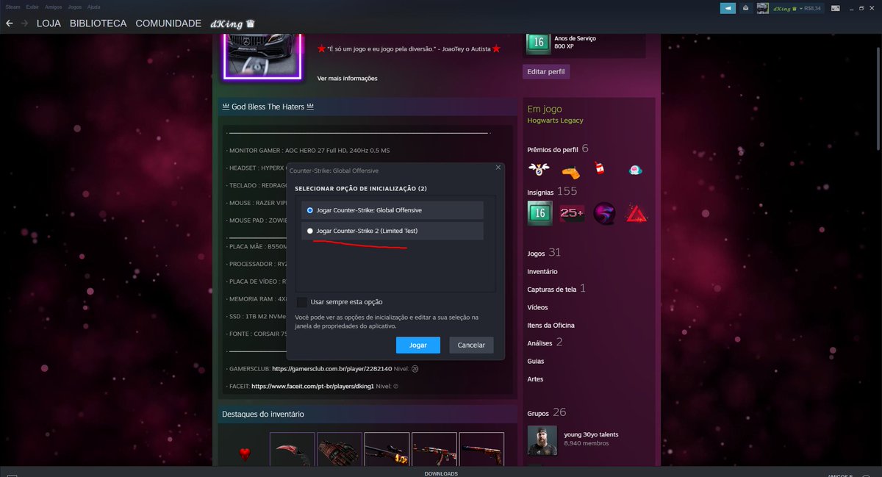Close the launch options dialog

pyautogui.click(x=498, y=168)
